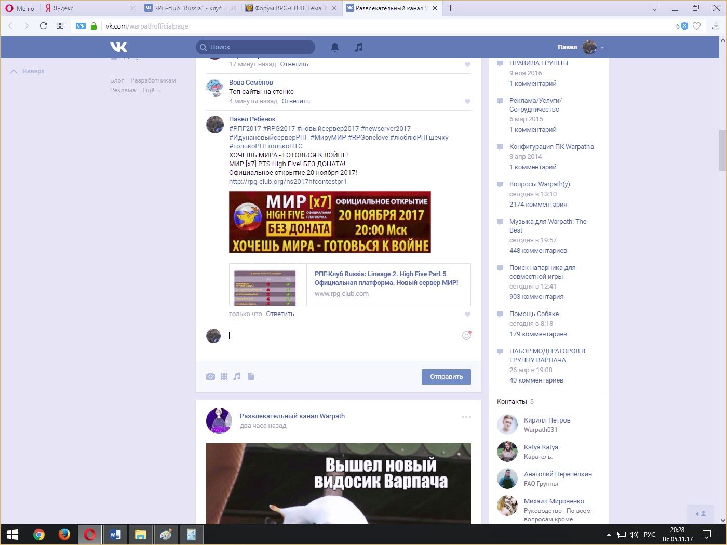Open the rpg-club.org contest link
This screenshot has width=727, height=545.
click(x=288, y=182)
